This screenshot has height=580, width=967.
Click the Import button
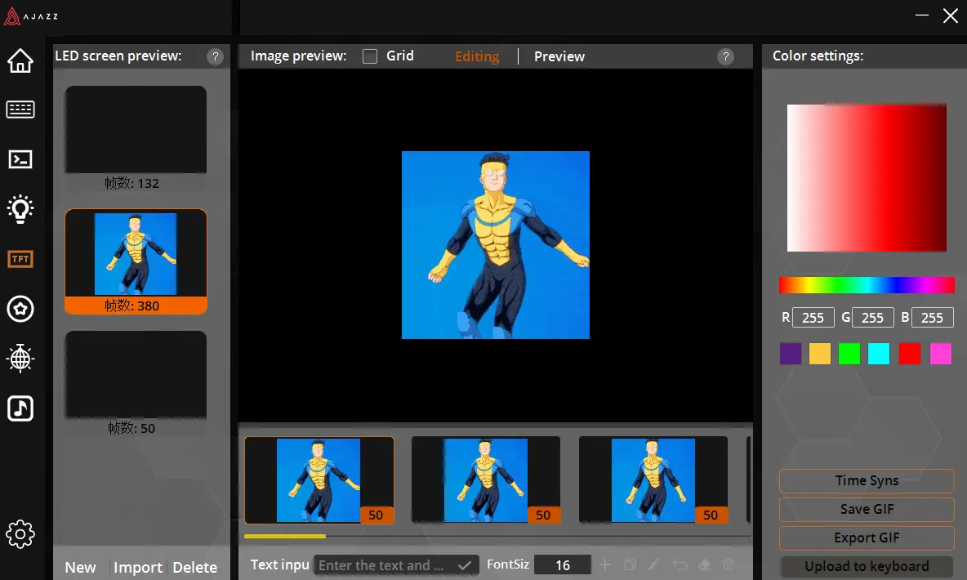pos(137,567)
